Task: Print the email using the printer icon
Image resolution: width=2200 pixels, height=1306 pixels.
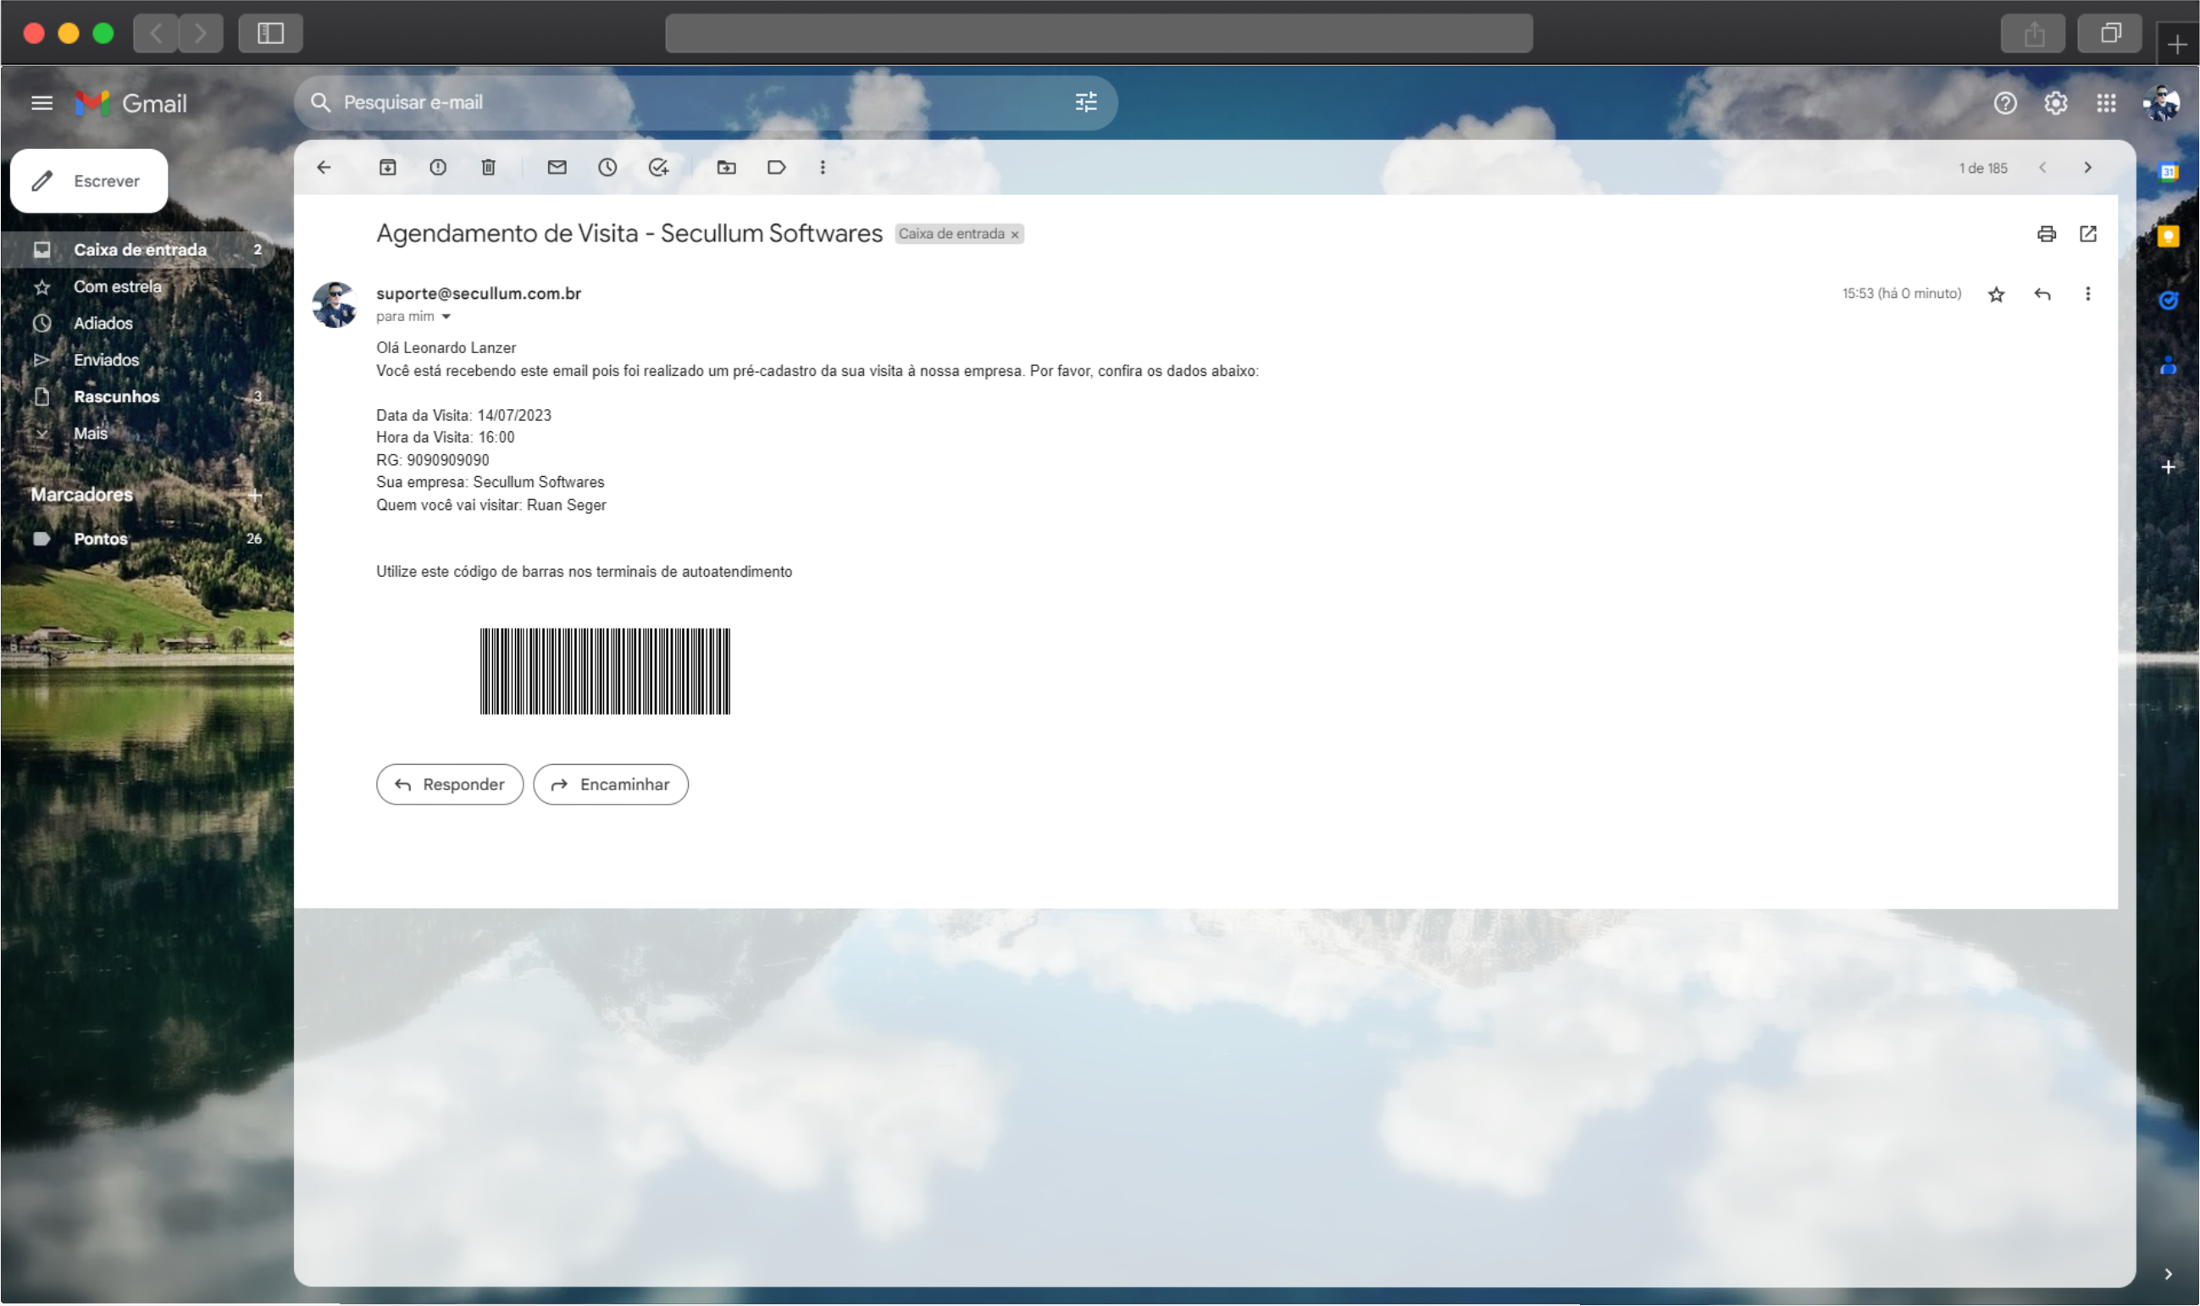Action: coord(2046,233)
